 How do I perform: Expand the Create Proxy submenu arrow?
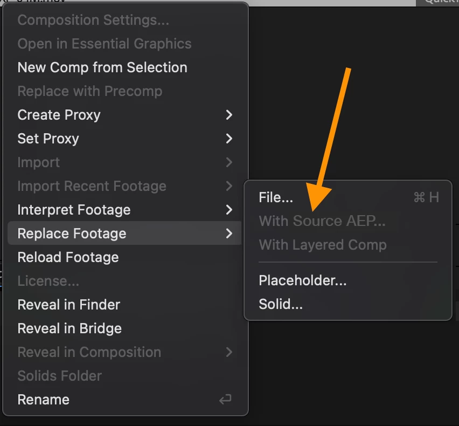coord(229,115)
